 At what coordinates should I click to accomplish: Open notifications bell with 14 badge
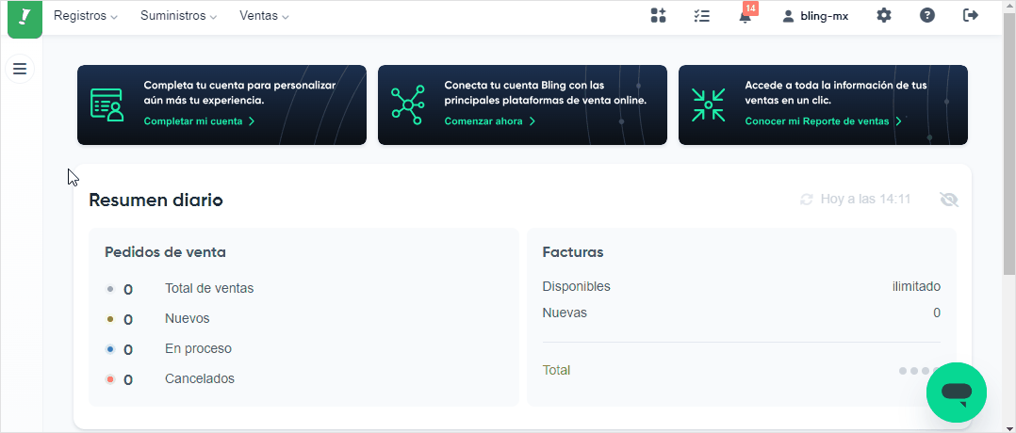(746, 15)
